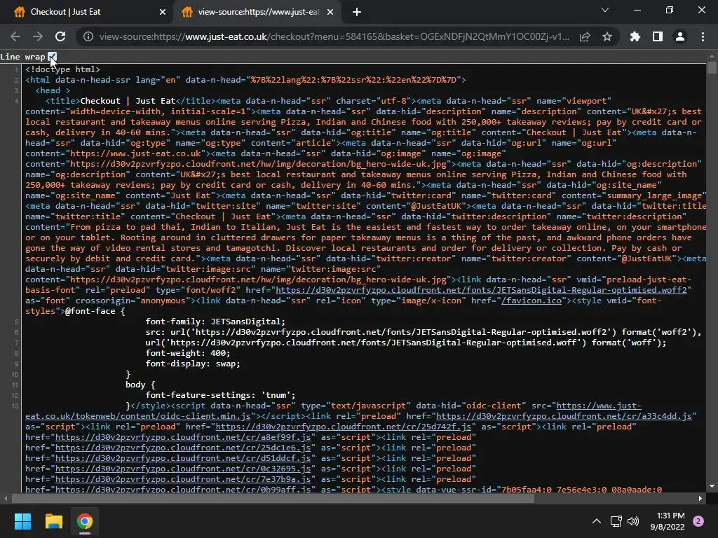Restore down the Chrome window

pyautogui.click(x=670, y=10)
